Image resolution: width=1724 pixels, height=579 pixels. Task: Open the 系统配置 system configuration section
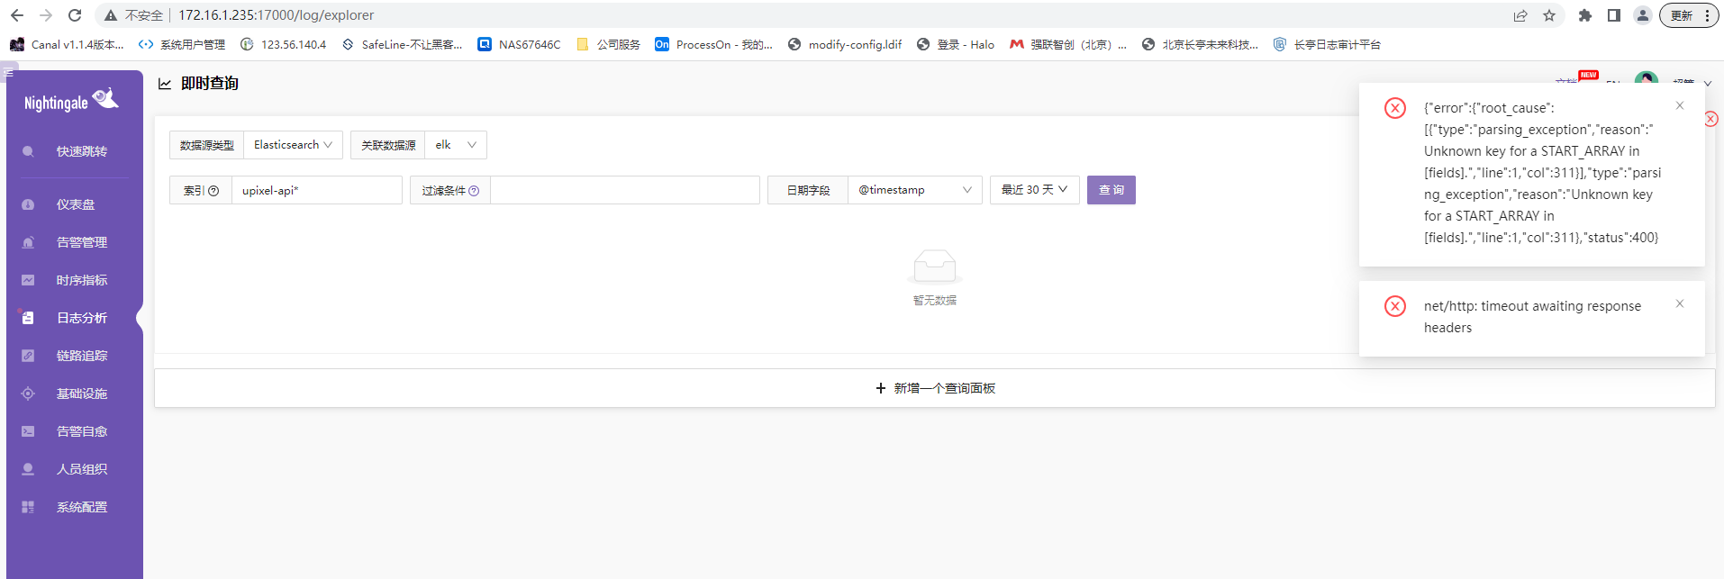click(75, 507)
